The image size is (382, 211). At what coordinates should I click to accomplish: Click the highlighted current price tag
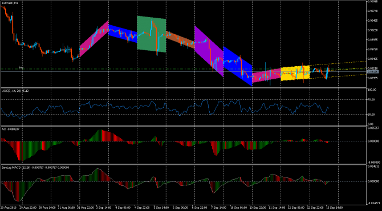click(x=373, y=72)
